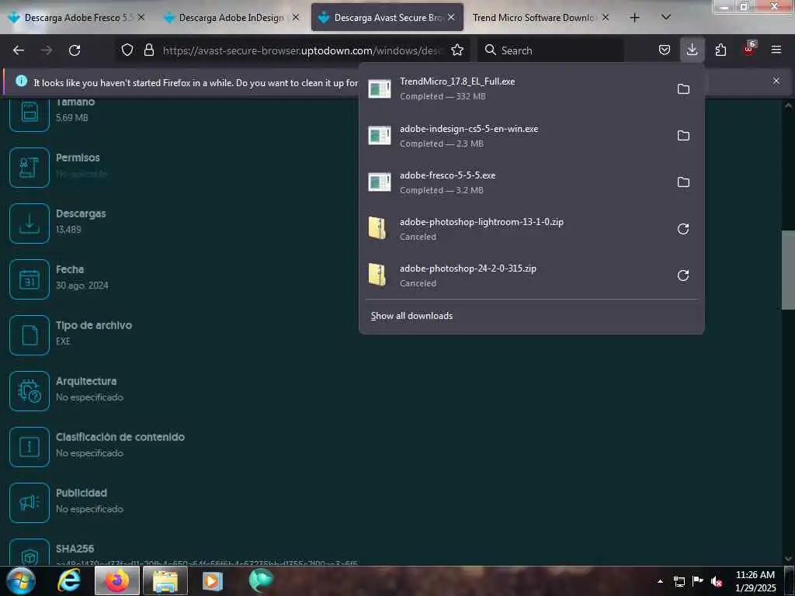Click the forward navigation arrow
The height and width of the screenshot is (596, 795).
(x=47, y=50)
